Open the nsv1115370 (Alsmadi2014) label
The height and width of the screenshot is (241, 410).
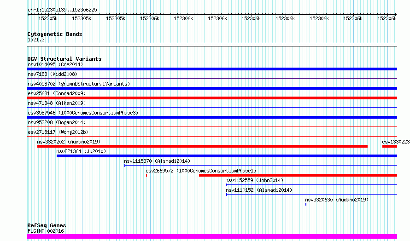click(157, 161)
